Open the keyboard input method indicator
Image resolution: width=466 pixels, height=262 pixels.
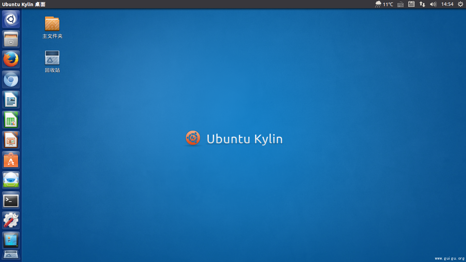point(401,4)
